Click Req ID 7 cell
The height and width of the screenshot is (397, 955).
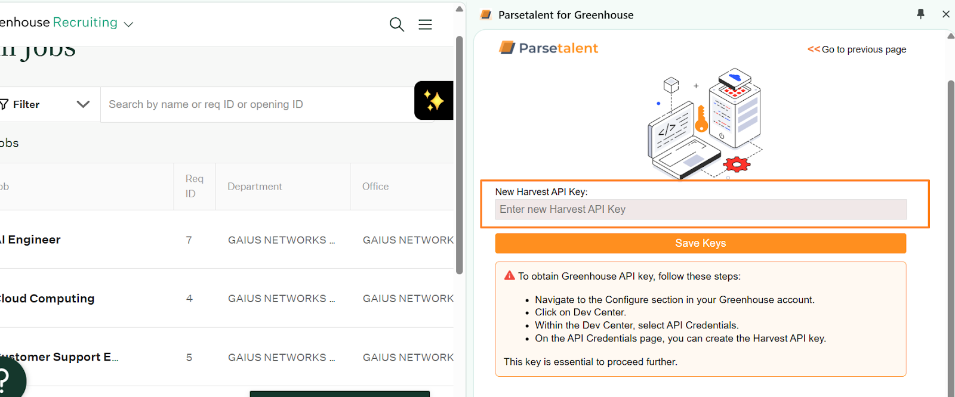[x=189, y=240]
